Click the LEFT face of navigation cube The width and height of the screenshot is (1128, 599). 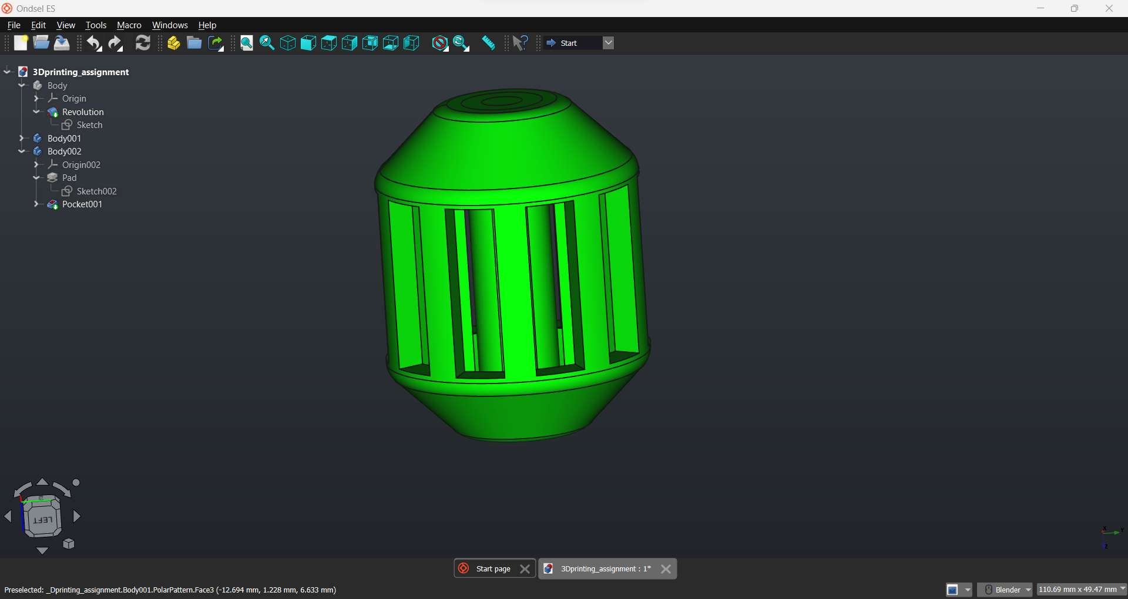42,520
